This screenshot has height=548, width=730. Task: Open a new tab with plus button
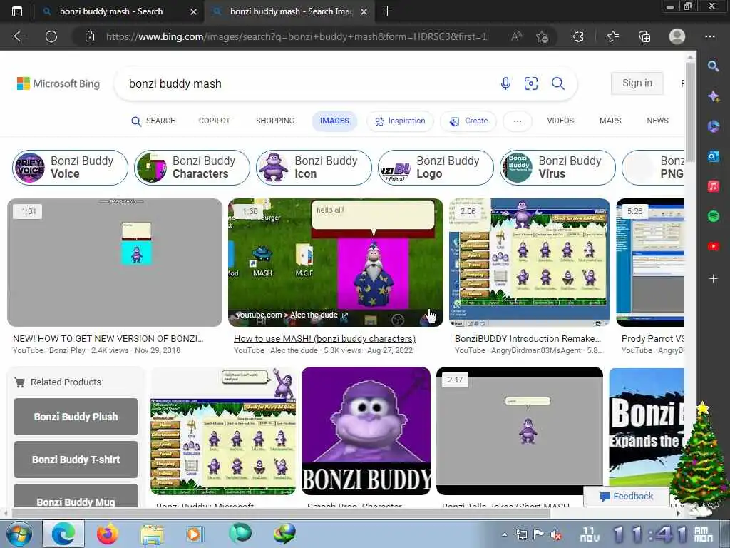(x=387, y=11)
